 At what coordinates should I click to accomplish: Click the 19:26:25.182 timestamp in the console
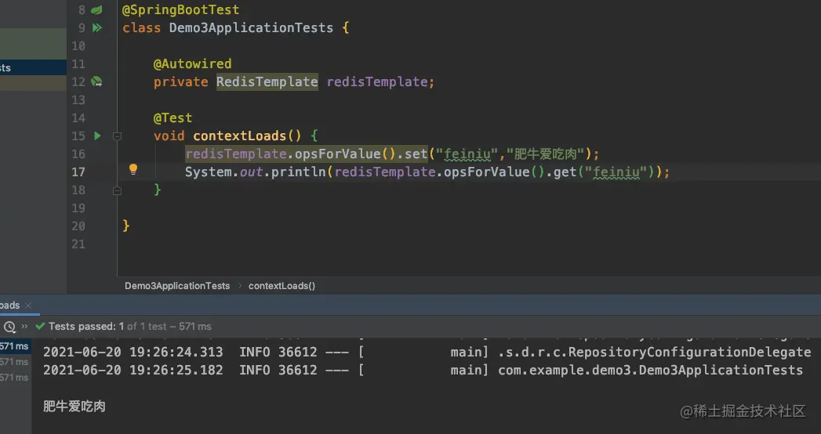point(176,371)
